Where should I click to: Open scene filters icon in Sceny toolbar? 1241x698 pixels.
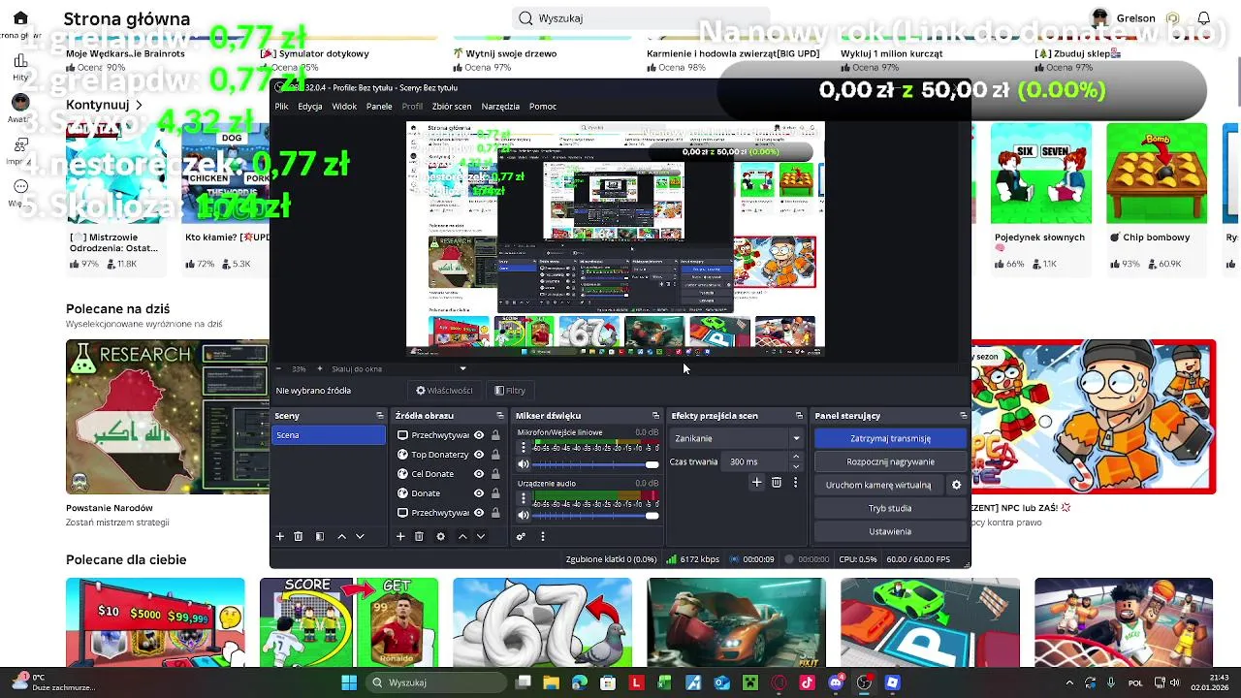click(x=320, y=536)
